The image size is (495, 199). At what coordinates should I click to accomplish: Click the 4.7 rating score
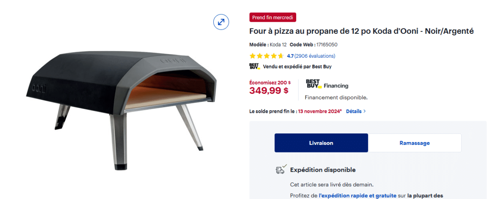tap(290, 56)
